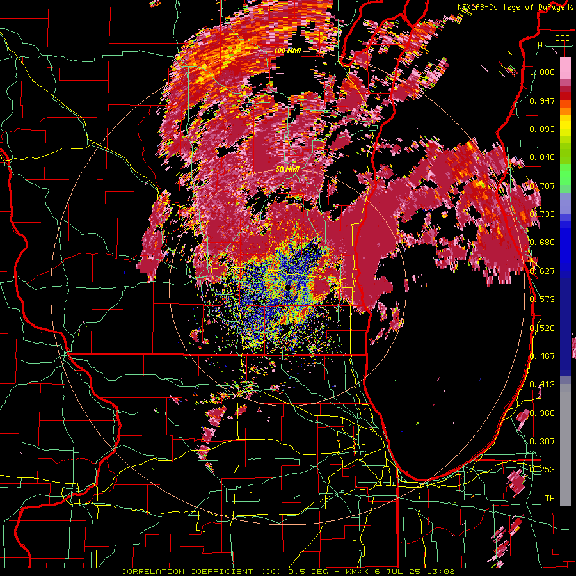Click the 0.680 legend value
The height and width of the screenshot is (576, 576).
click(542, 243)
